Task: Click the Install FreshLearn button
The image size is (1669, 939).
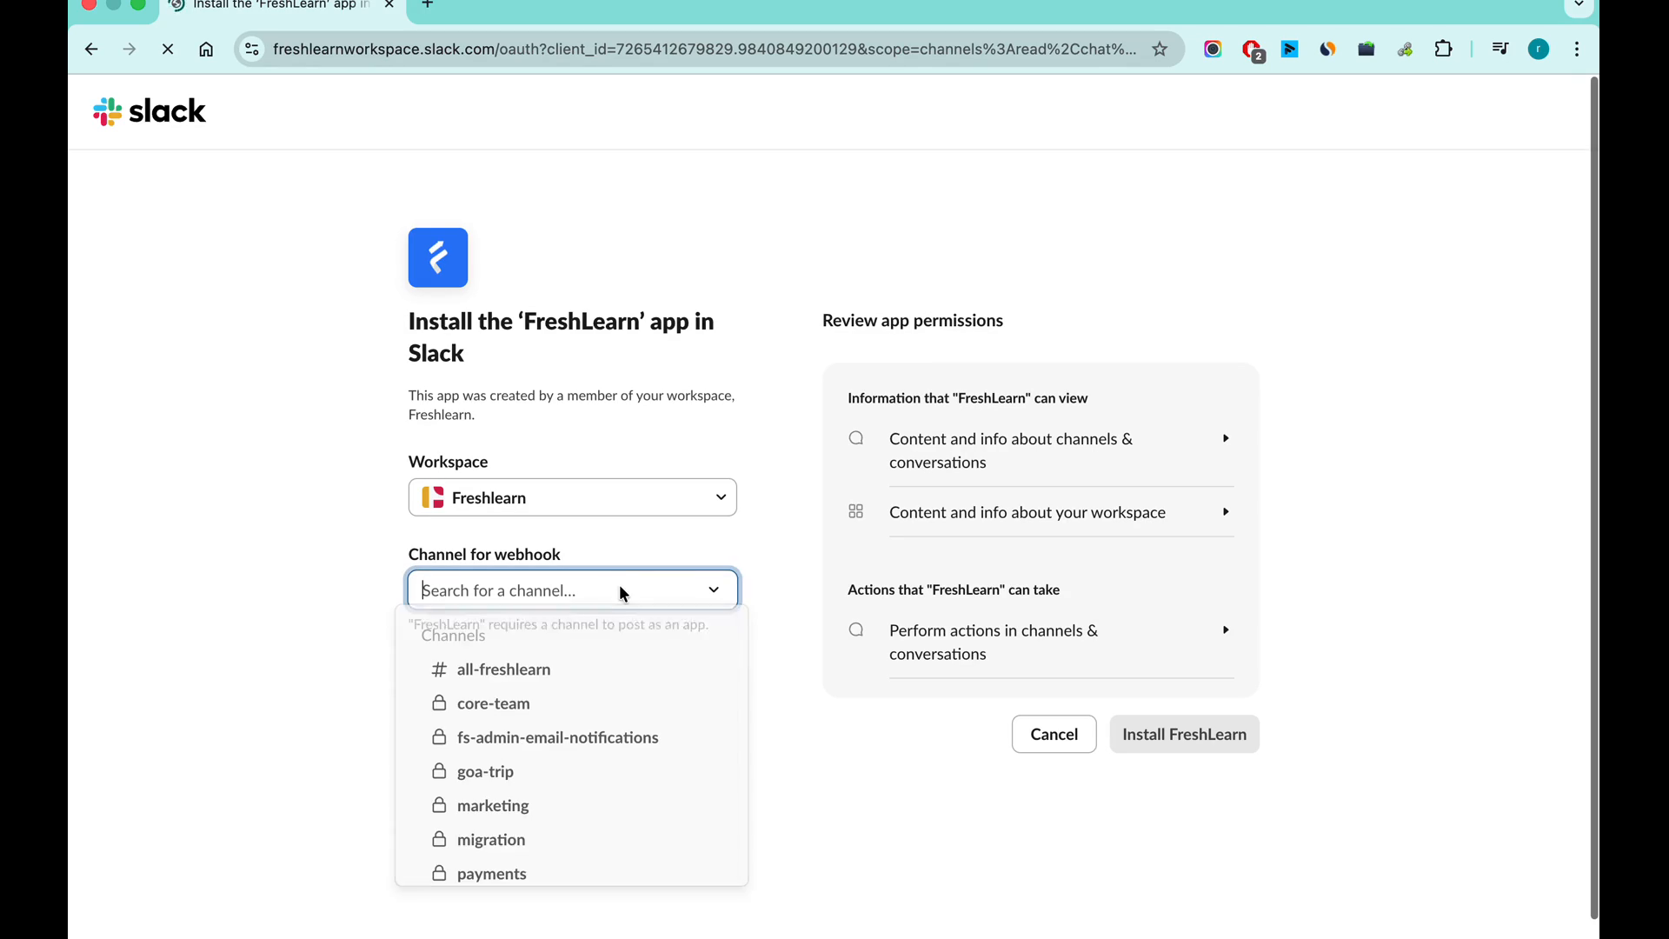Action: (x=1184, y=735)
